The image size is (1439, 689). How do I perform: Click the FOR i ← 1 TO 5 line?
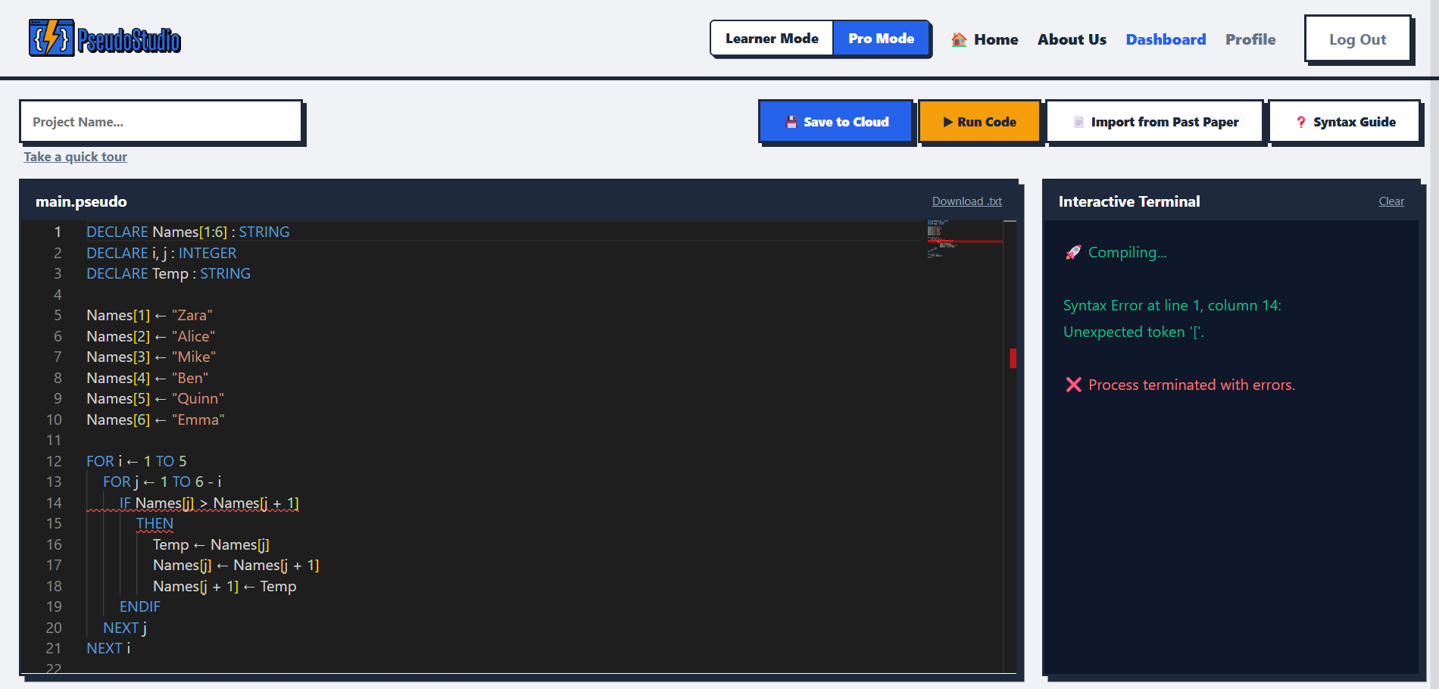coord(136,461)
